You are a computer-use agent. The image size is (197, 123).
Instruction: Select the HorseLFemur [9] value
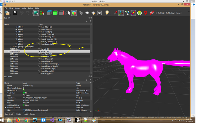(47, 59)
